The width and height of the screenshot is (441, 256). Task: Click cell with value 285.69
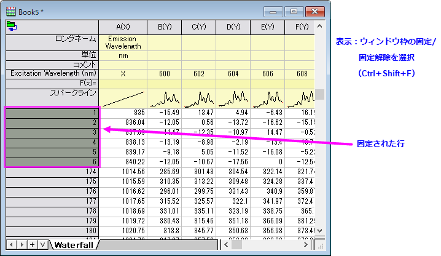click(x=165, y=172)
